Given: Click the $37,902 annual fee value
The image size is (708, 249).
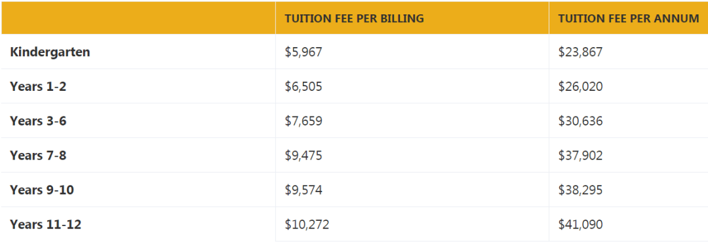Looking at the screenshot, I should coord(580,156).
